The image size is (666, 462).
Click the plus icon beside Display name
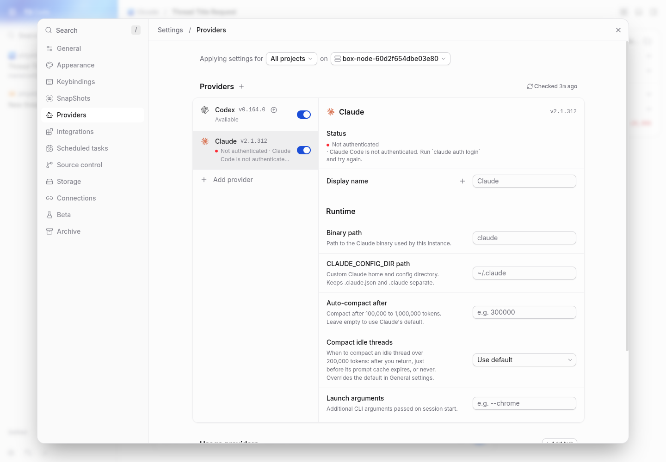[462, 181]
